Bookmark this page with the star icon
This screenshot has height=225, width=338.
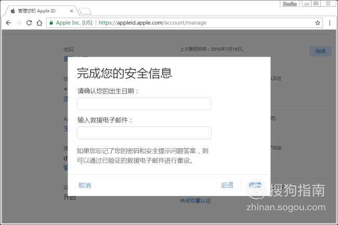tap(318, 23)
